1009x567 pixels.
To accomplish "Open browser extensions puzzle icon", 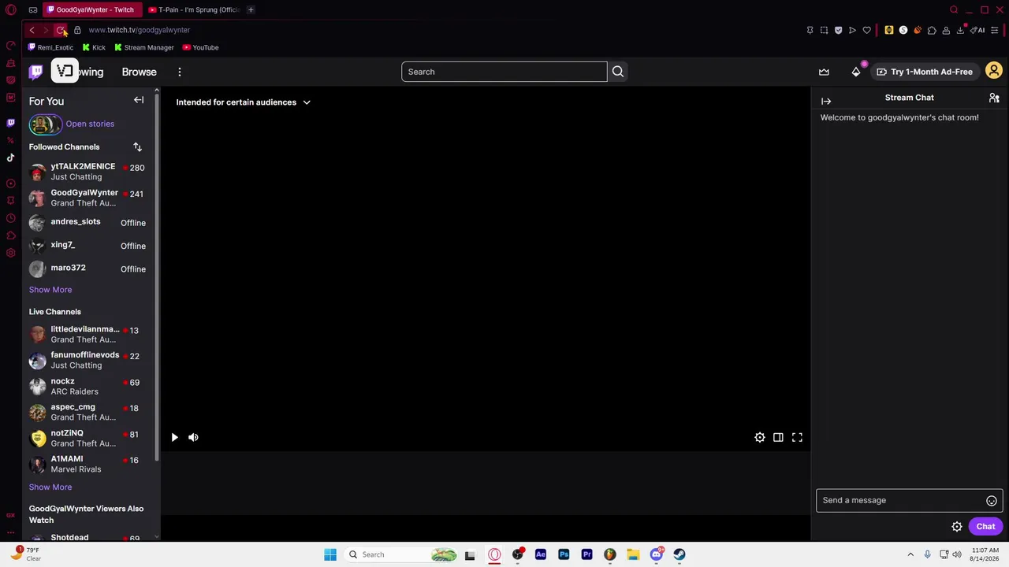I will click(932, 30).
